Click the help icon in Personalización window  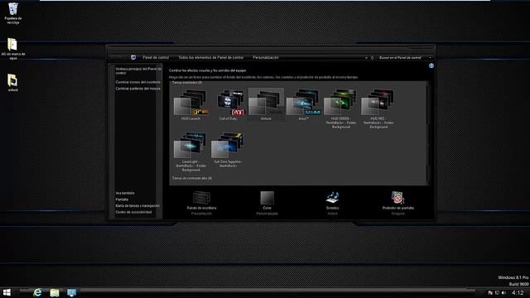coord(431,66)
